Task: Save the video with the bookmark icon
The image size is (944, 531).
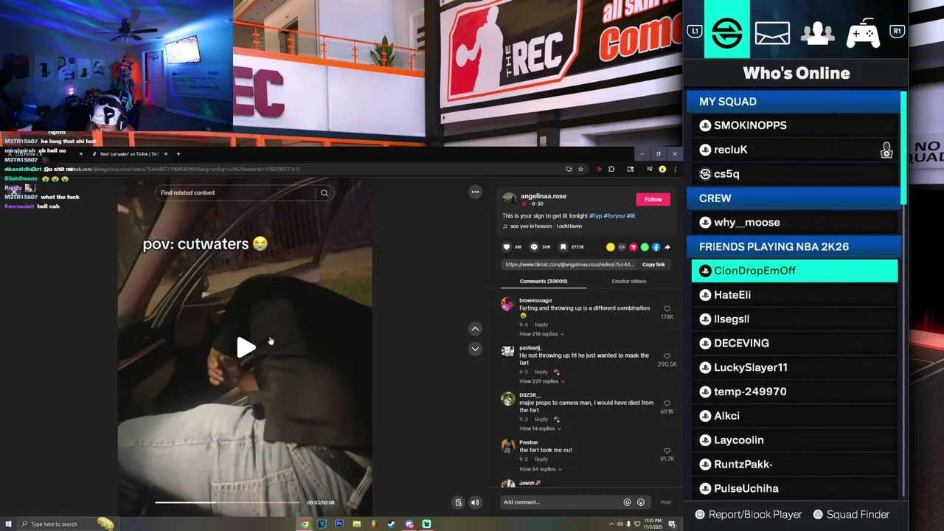Action: point(563,247)
